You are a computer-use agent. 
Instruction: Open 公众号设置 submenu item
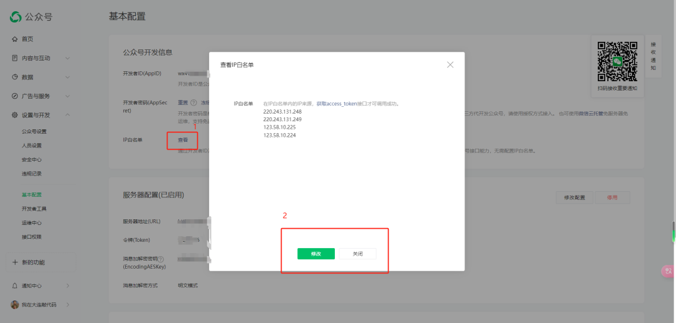coord(34,132)
